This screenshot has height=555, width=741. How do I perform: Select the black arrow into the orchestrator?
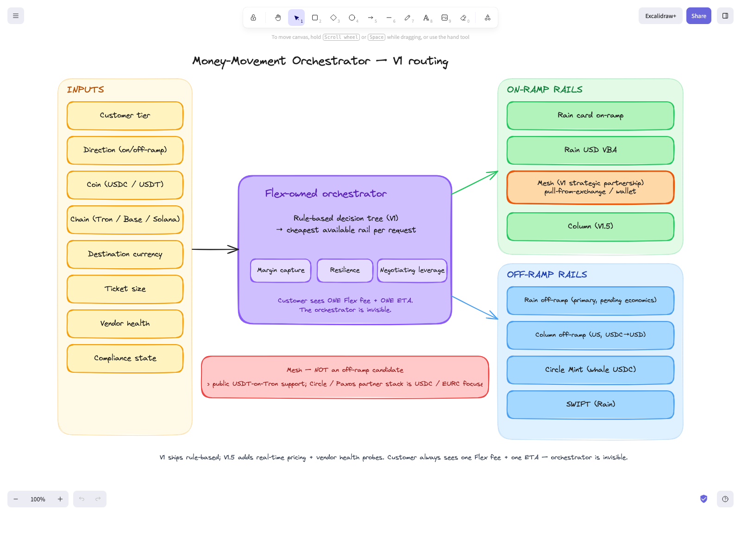pos(215,249)
